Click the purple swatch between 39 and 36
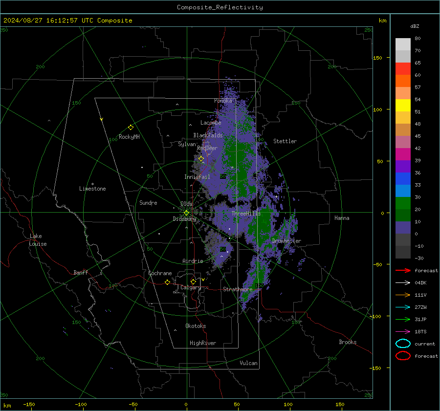The height and width of the screenshot is (411, 440). pyautogui.click(x=403, y=167)
